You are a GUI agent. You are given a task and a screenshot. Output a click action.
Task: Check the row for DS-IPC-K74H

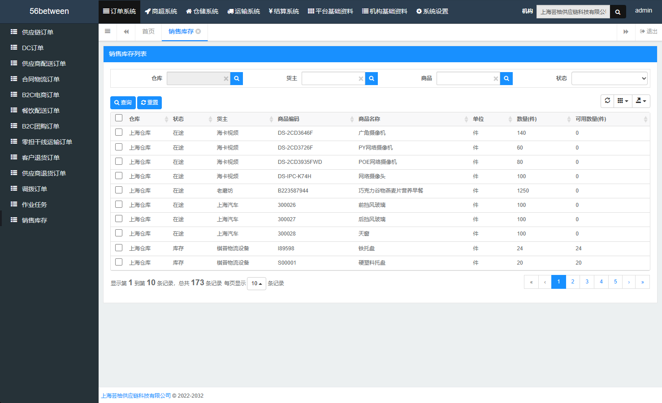[x=119, y=176]
